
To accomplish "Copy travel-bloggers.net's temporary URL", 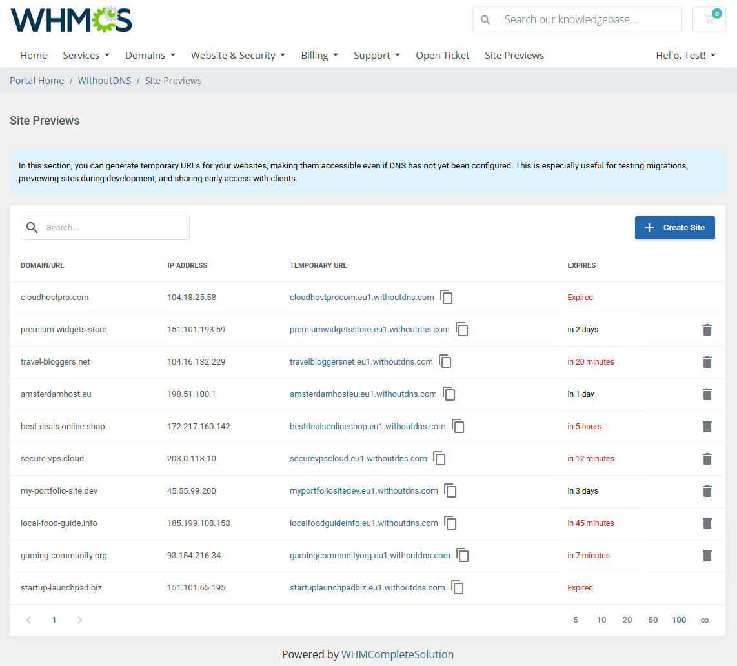I will click(x=445, y=361).
